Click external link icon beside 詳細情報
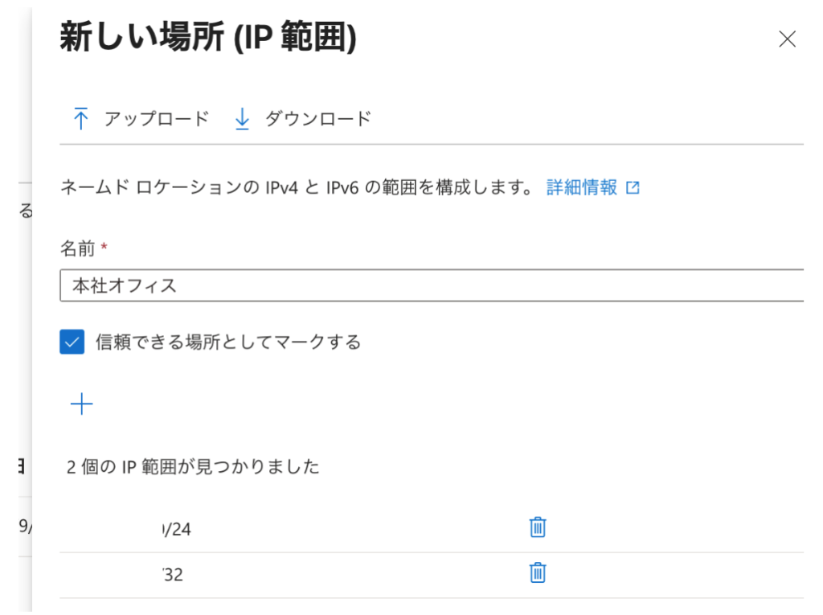 click(633, 188)
